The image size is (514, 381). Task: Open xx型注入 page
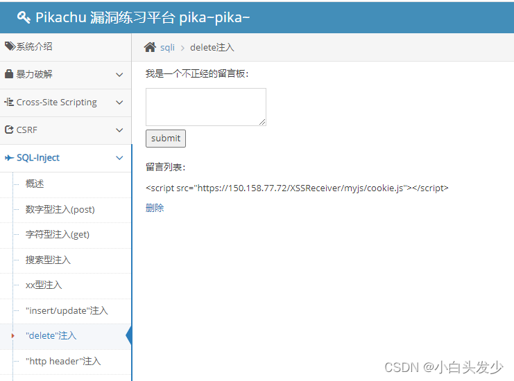(x=66, y=285)
